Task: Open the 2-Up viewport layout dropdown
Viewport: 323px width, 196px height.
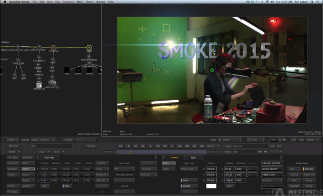Action: (256, 139)
